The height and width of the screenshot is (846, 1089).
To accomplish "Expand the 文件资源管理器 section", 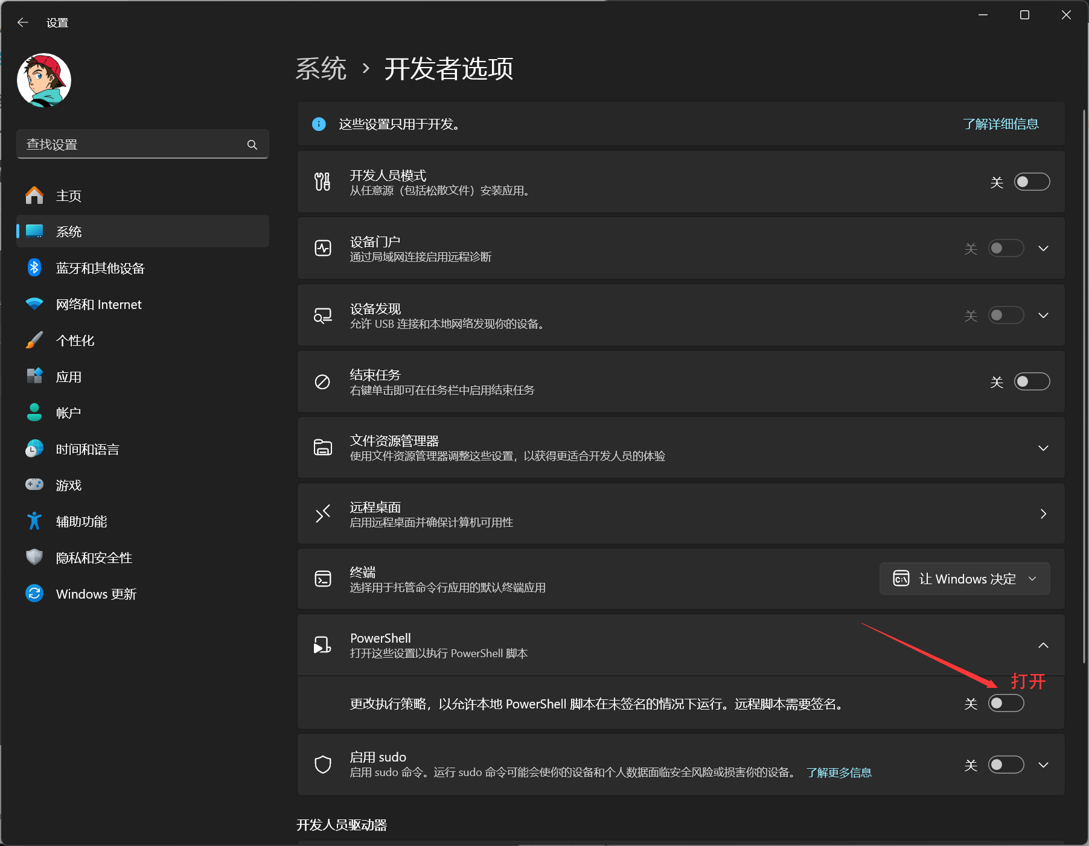I will coord(1043,448).
